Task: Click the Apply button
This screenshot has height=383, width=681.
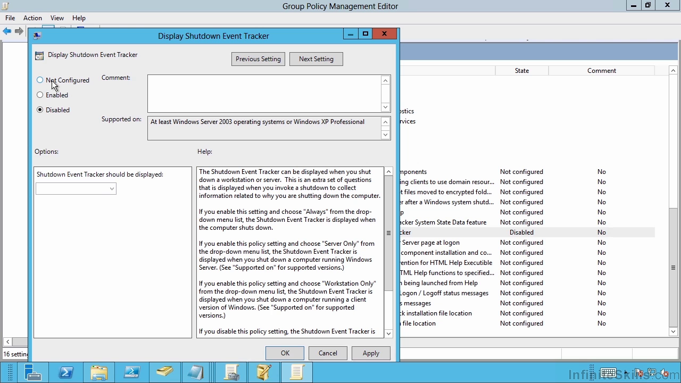Action: tap(371, 353)
